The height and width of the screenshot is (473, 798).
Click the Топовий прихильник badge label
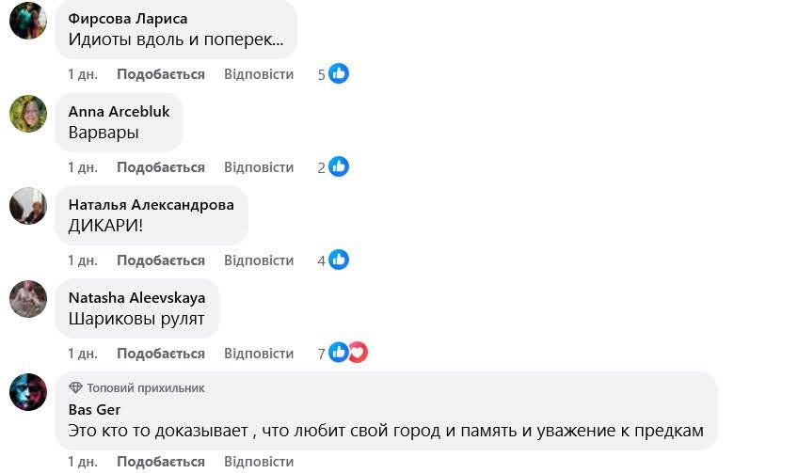146,387
